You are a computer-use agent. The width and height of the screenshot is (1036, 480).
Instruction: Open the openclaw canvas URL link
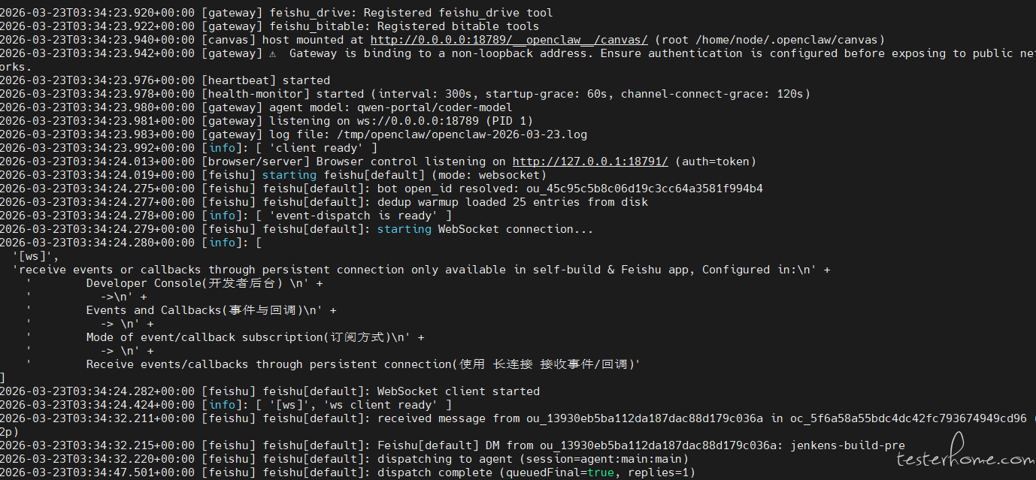coord(509,40)
